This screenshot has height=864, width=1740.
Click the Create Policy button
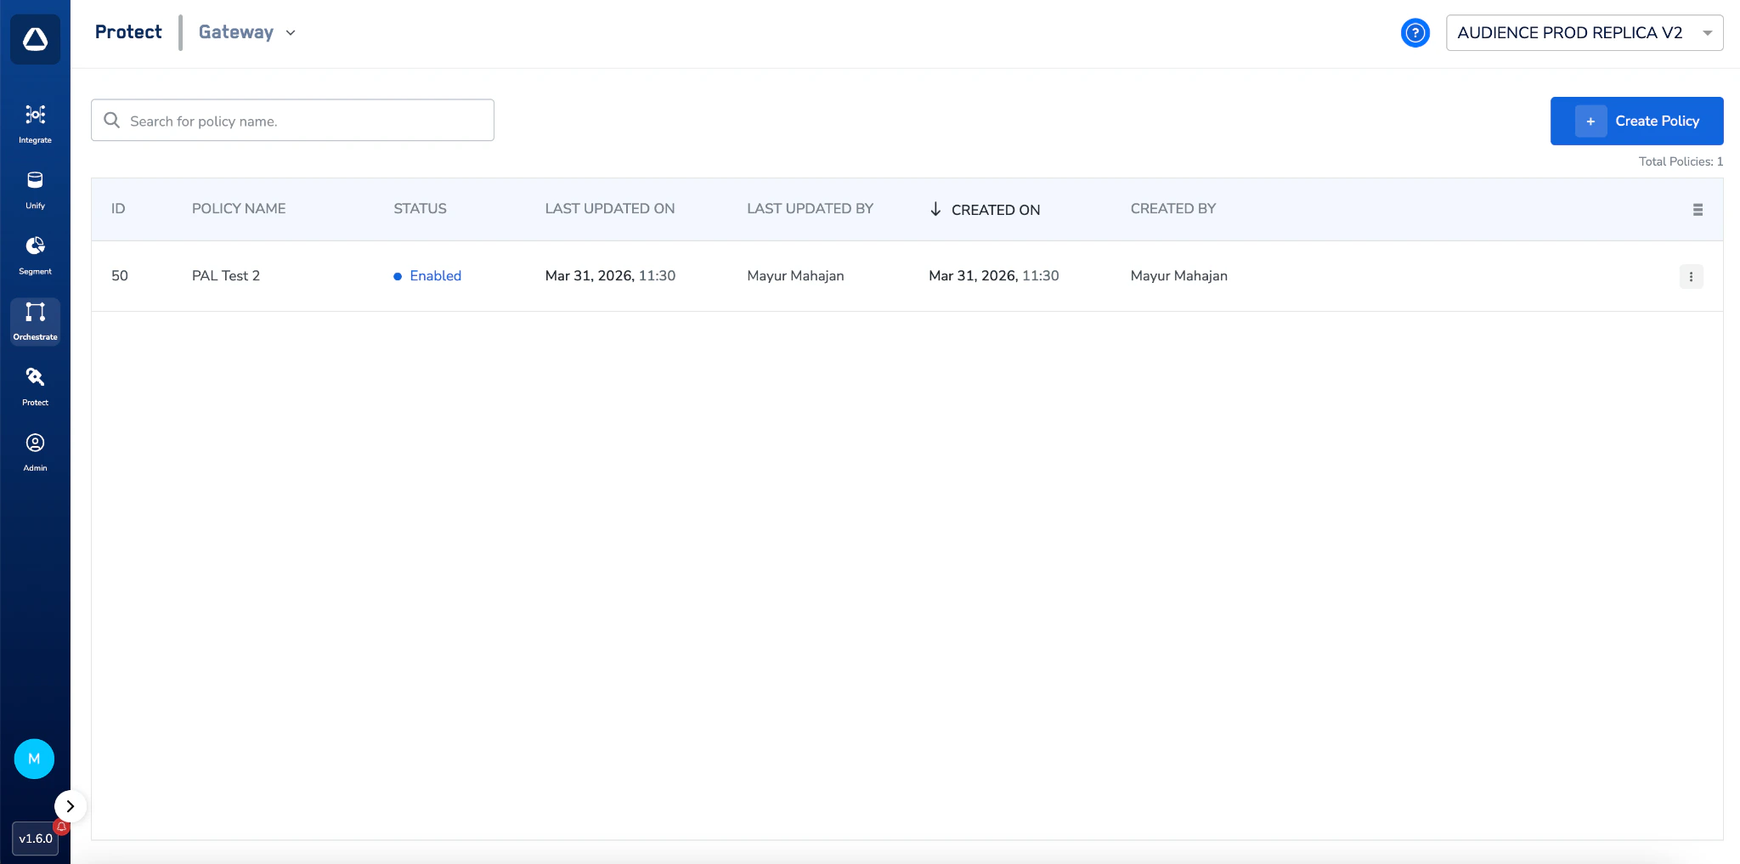point(1636,121)
